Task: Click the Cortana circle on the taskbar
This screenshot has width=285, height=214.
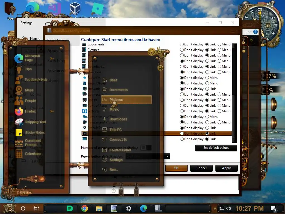Action: coord(23,208)
